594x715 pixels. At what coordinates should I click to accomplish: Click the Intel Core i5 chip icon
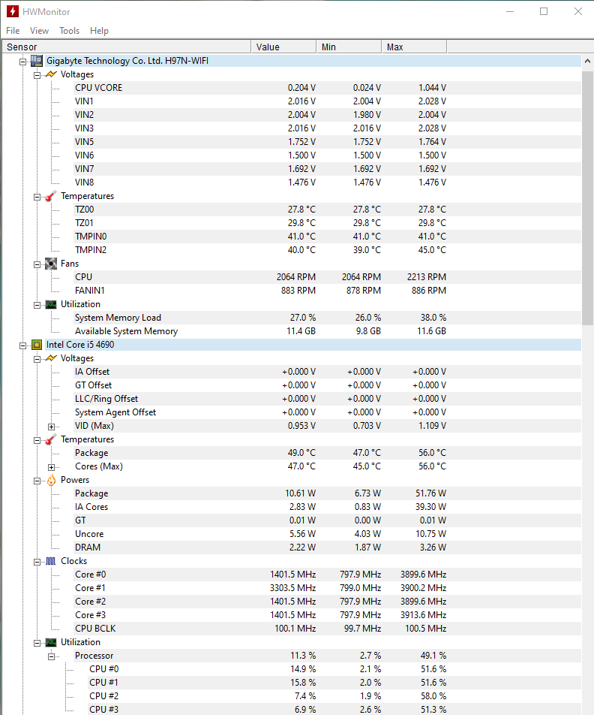37,345
